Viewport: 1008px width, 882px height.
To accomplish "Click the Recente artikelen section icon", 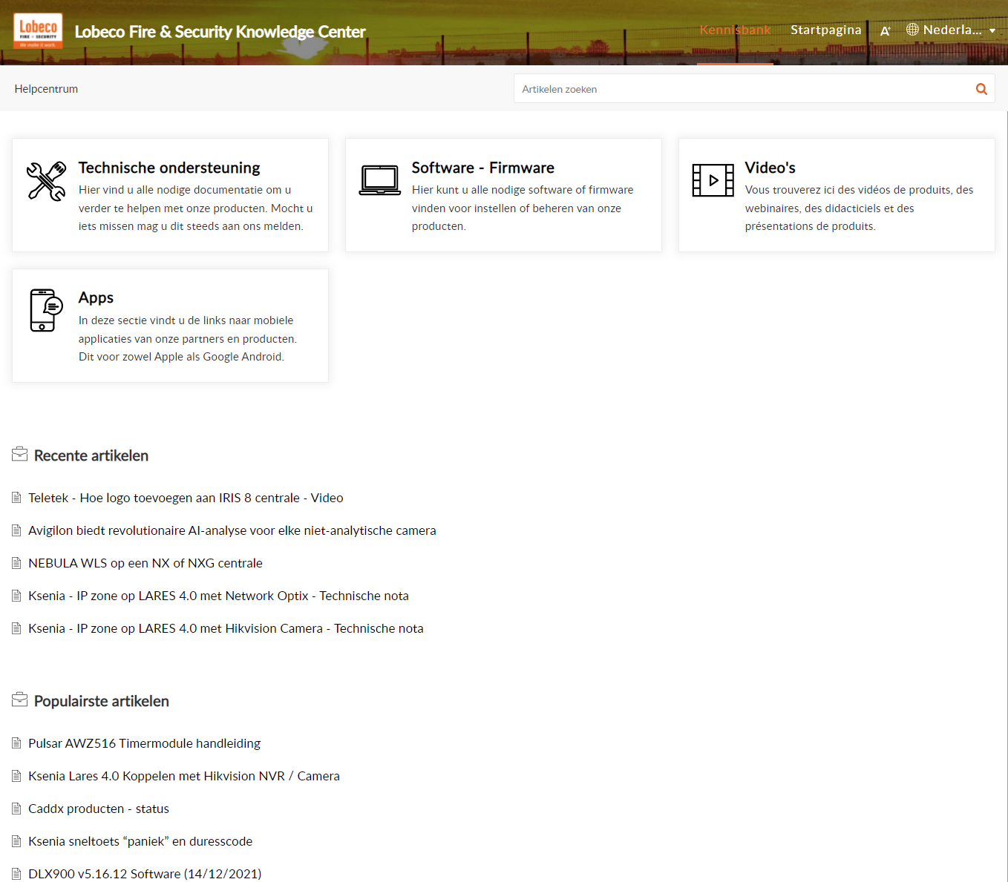I will [x=20, y=455].
